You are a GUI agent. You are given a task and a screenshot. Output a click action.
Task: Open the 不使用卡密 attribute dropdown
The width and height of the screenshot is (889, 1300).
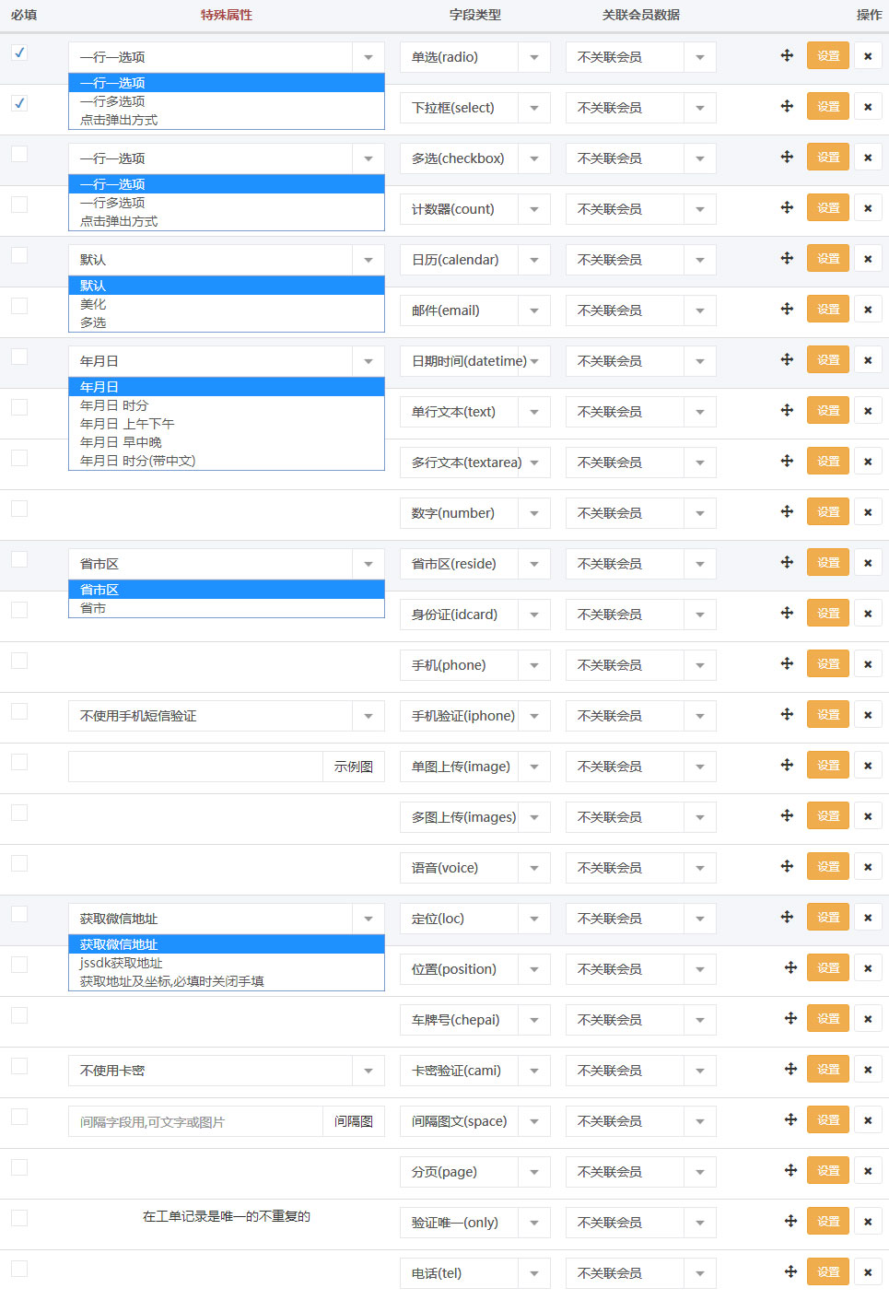tap(368, 1070)
